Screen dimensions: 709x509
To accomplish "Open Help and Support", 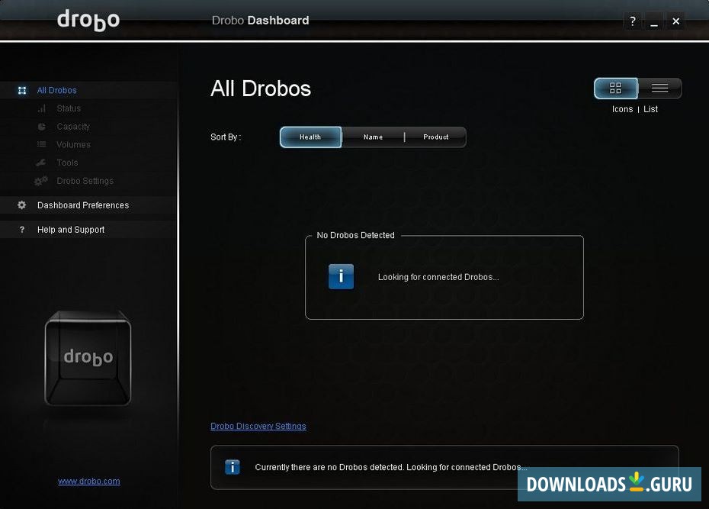I will pos(71,230).
